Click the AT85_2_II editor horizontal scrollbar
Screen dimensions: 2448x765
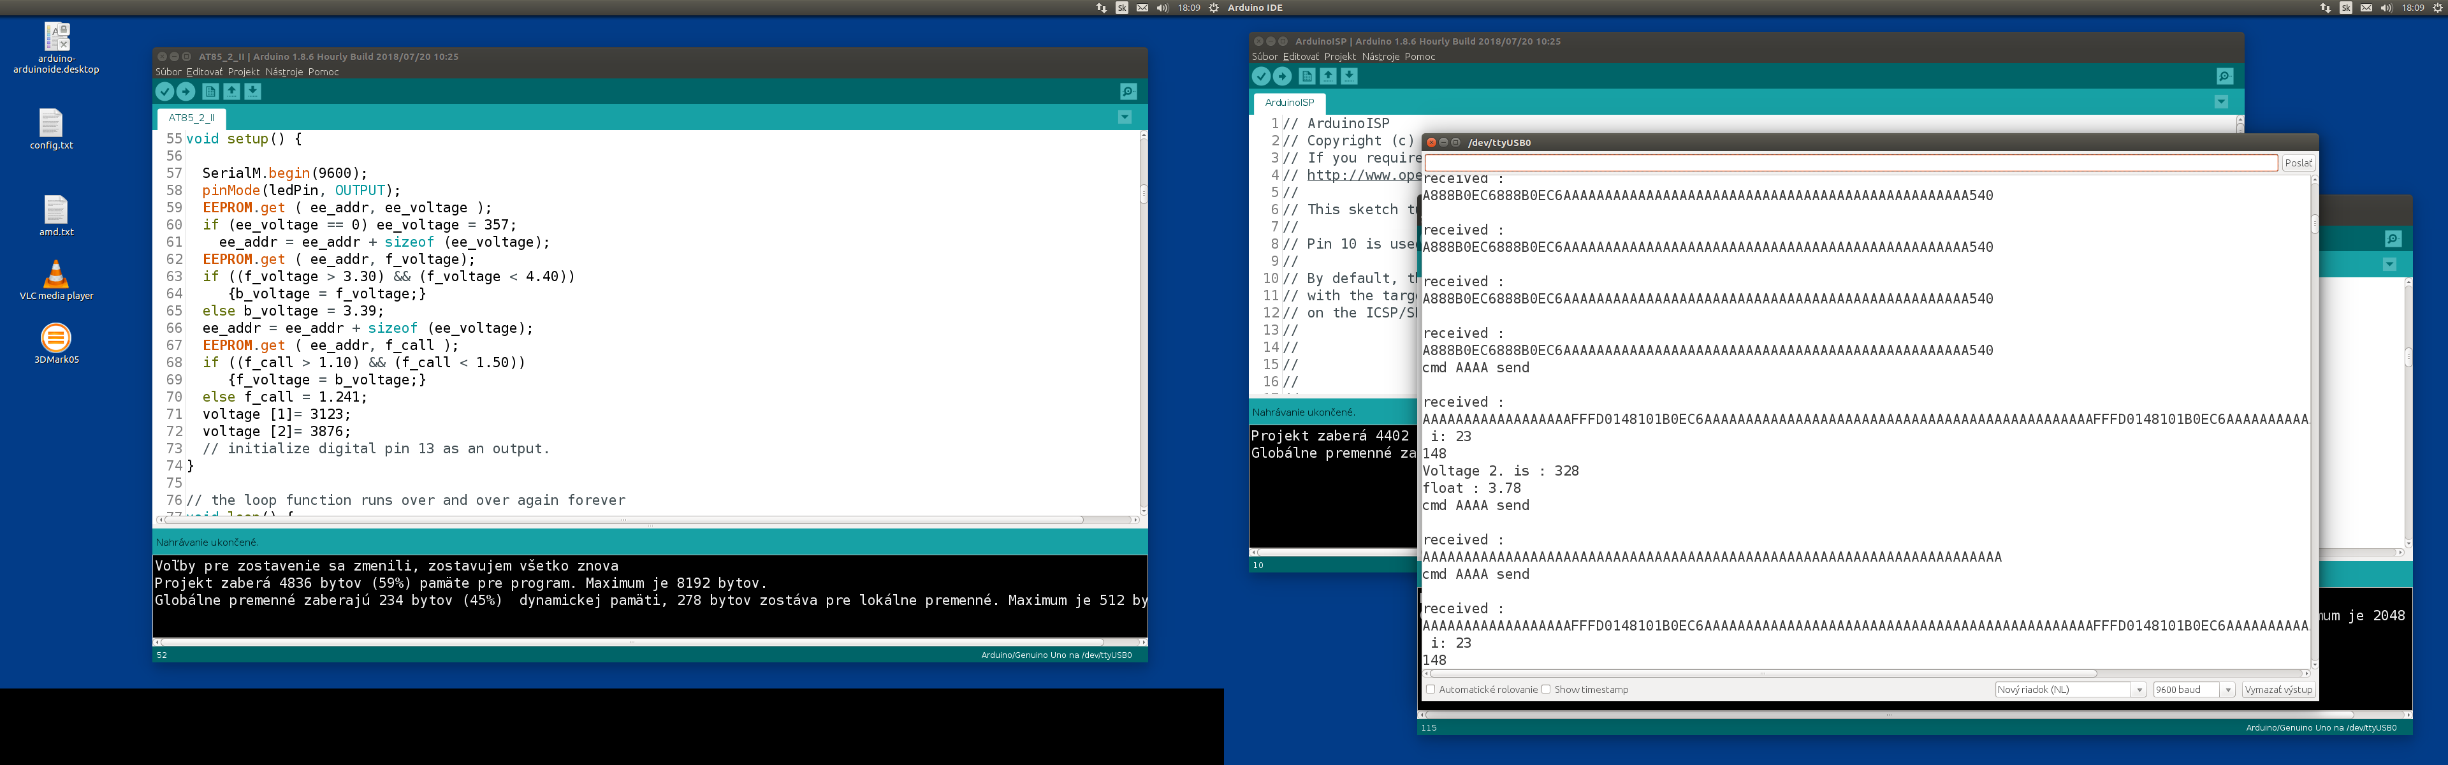(x=623, y=520)
